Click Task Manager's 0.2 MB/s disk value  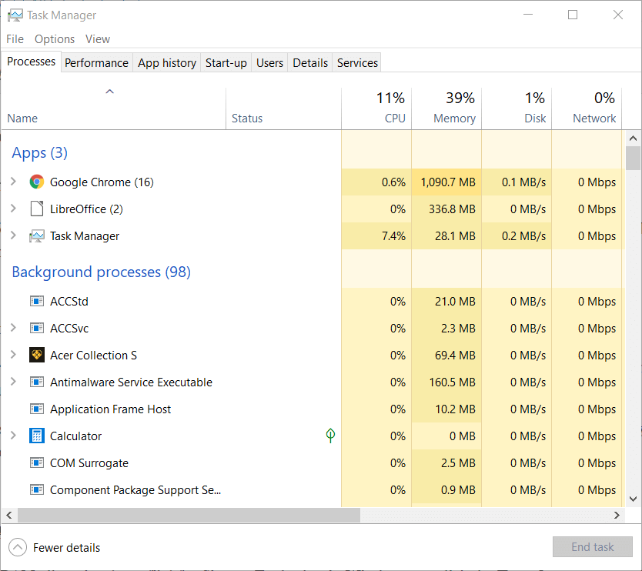(x=523, y=236)
